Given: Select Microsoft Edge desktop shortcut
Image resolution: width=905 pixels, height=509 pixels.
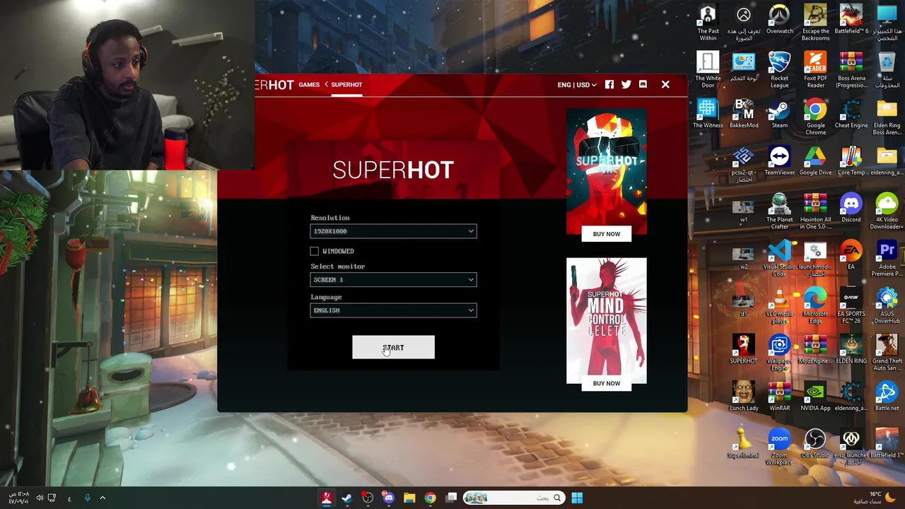Looking at the screenshot, I should pos(816,306).
